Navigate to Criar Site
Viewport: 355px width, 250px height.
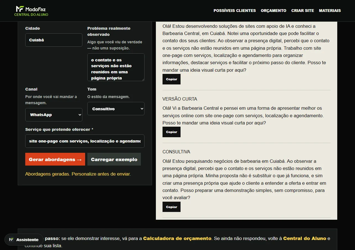(x=303, y=11)
